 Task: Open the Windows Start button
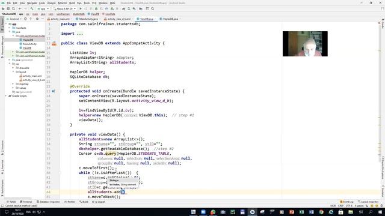(380, 212)
